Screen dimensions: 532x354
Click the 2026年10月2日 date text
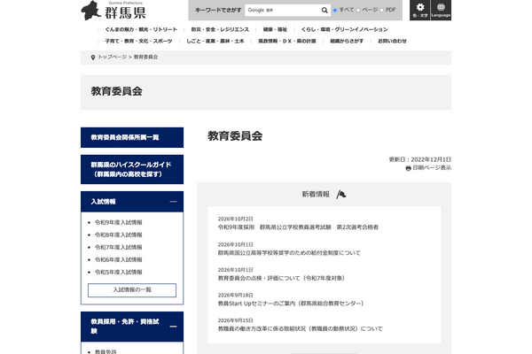[x=235, y=219]
